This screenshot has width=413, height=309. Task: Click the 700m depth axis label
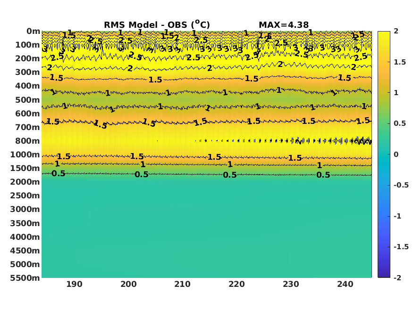coord(28,128)
